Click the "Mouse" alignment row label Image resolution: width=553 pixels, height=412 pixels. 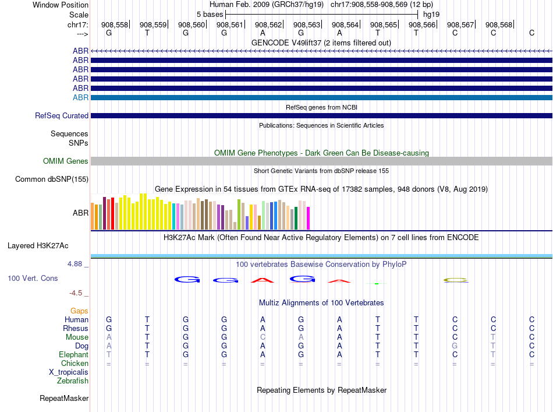77,337
